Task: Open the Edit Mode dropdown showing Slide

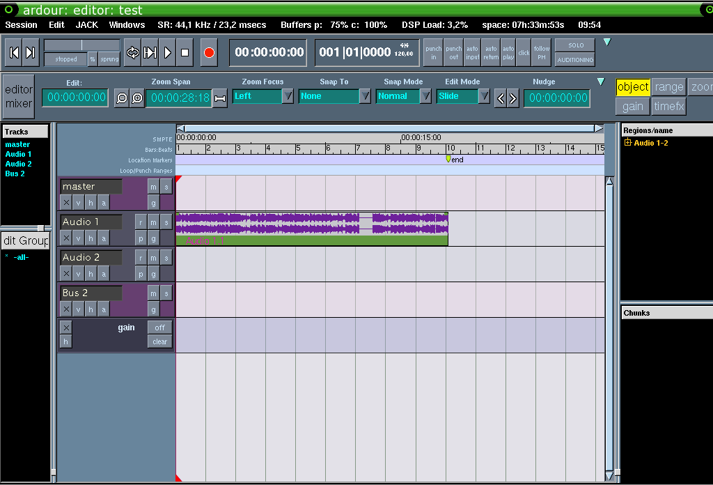Action: 463,96
